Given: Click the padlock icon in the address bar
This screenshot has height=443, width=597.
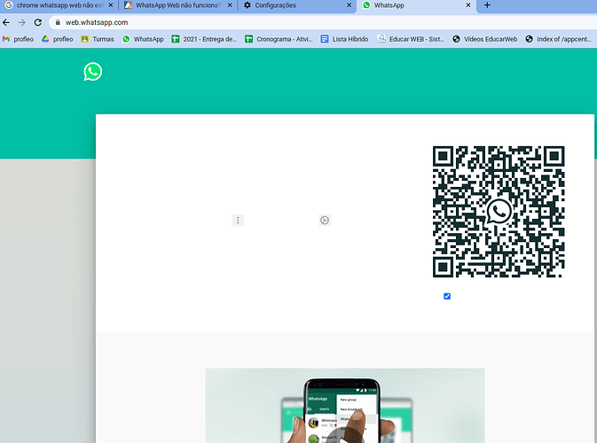Looking at the screenshot, I should pos(58,22).
